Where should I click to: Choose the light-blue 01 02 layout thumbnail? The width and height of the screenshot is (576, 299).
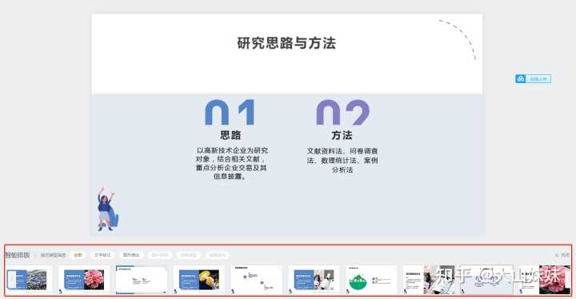coord(486,280)
